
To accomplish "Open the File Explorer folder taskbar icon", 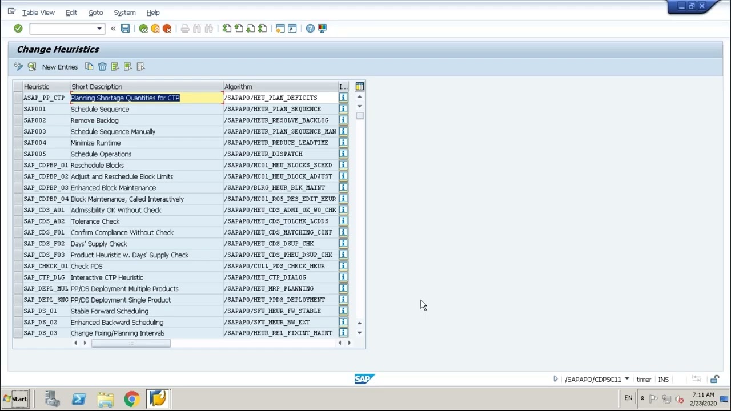I will click(105, 399).
